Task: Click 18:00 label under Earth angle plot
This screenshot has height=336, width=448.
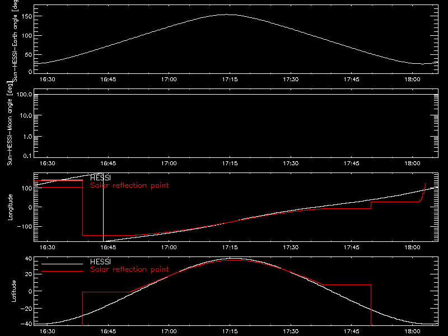Action: pos(413,80)
